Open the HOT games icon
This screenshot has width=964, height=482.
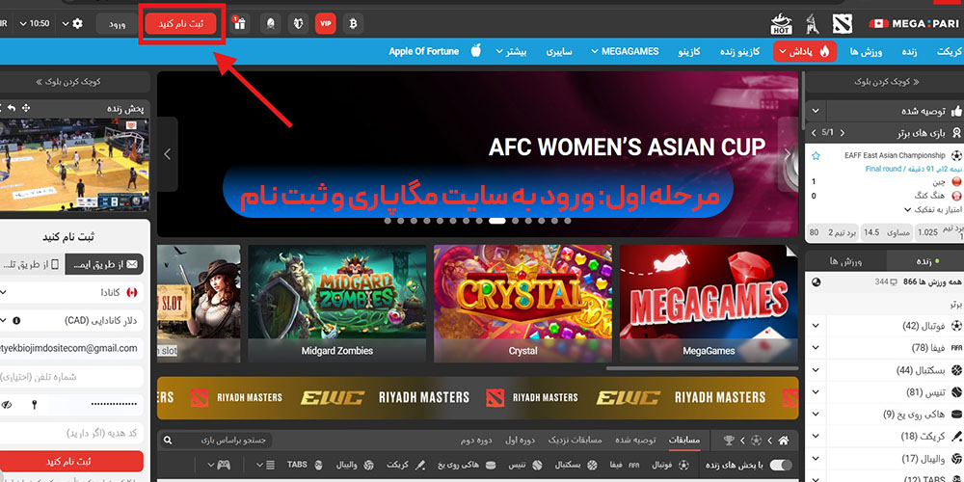click(x=781, y=24)
